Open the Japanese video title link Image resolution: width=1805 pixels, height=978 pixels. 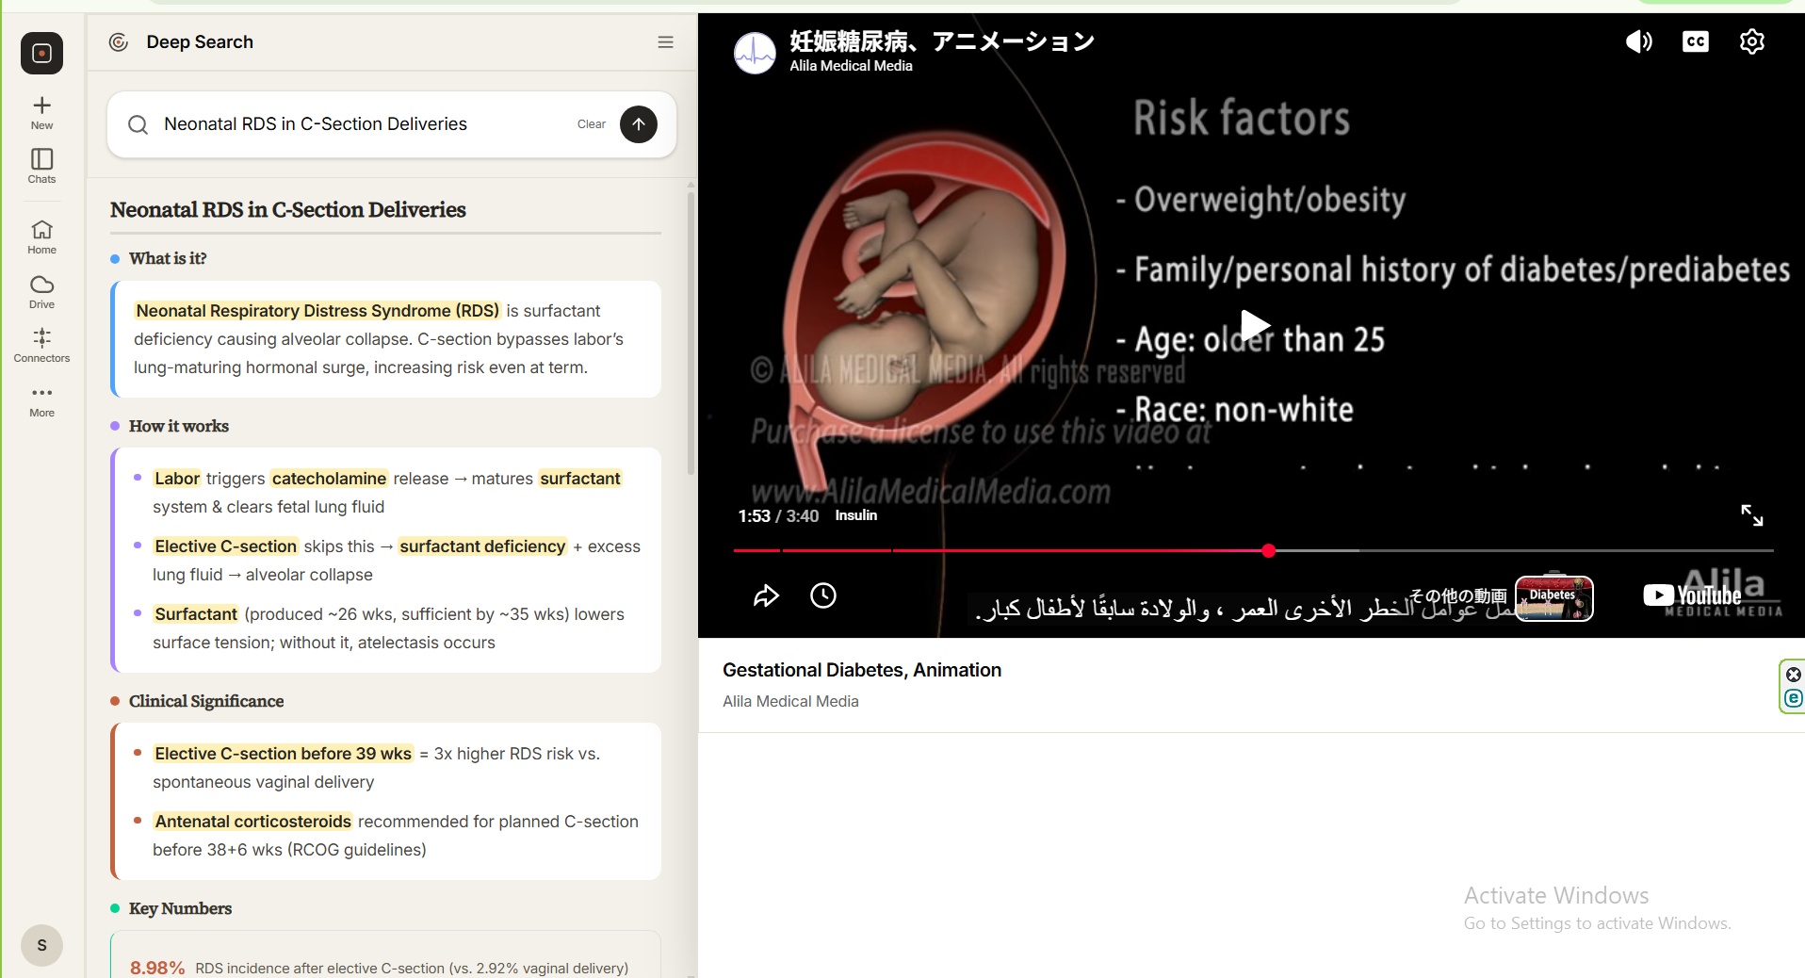coord(942,41)
